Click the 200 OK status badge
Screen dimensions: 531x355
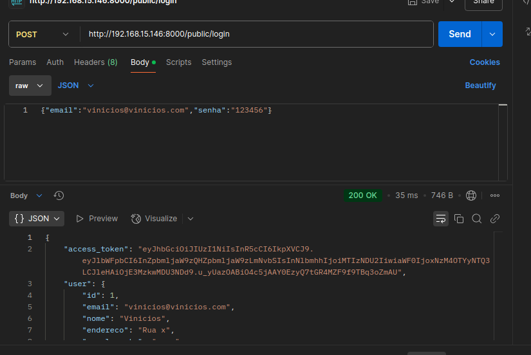point(363,196)
